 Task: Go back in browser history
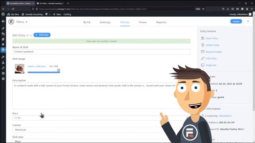click(x=4, y=9)
